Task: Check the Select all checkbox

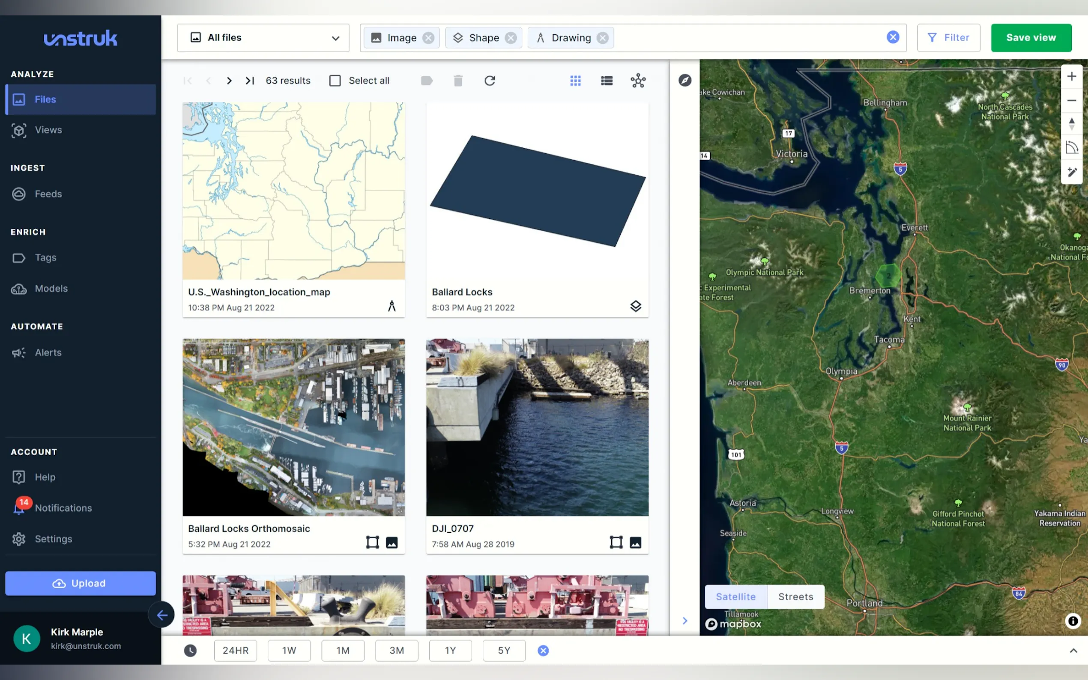Action: click(335, 81)
